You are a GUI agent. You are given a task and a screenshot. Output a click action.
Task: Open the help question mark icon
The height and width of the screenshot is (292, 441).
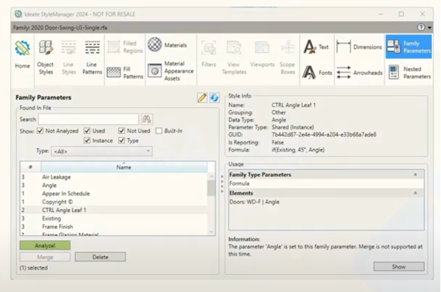point(421,27)
